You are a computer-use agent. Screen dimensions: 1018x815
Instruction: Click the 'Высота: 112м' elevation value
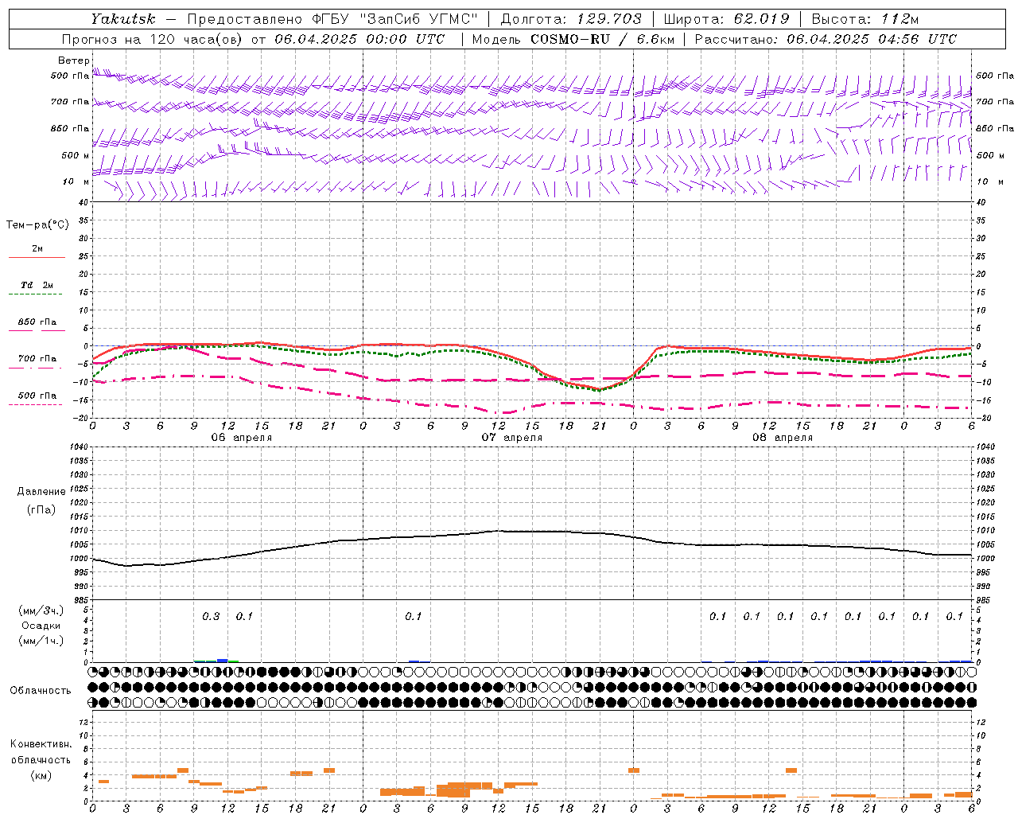[x=865, y=18]
